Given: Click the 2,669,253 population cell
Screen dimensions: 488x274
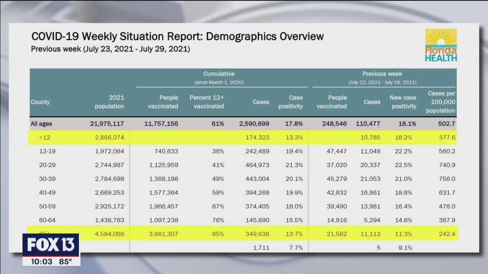Looking at the screenshot, I should pyautogui.click(x=109, y=193).
